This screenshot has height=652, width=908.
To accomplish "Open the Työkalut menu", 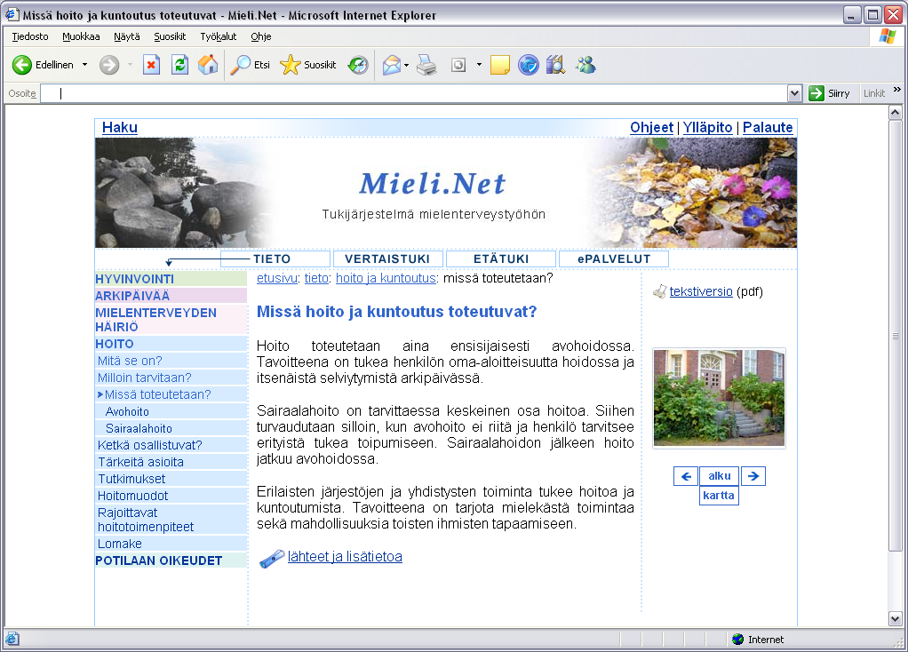I will [x=219, y=36].
